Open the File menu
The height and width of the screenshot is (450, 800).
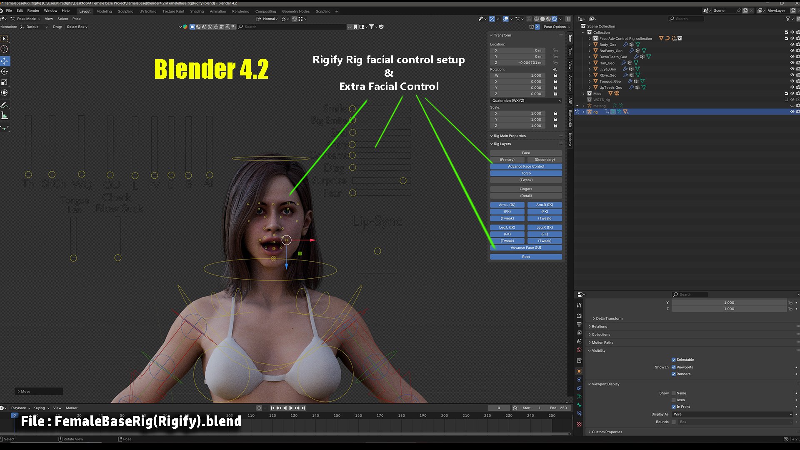[x=9, y=10]
